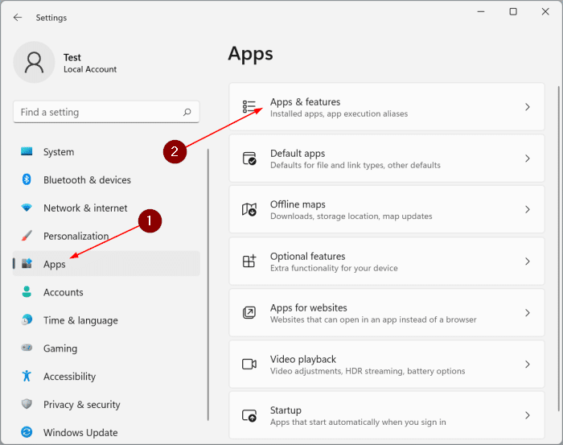Open Privacy & security category

tap(106, 404)
